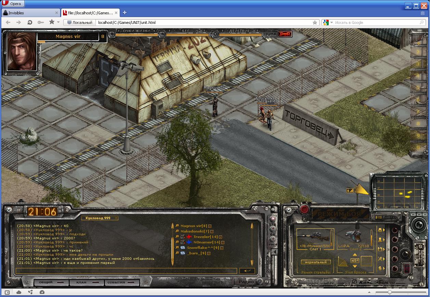Open the password manager key icon

(x=41, y=23)
